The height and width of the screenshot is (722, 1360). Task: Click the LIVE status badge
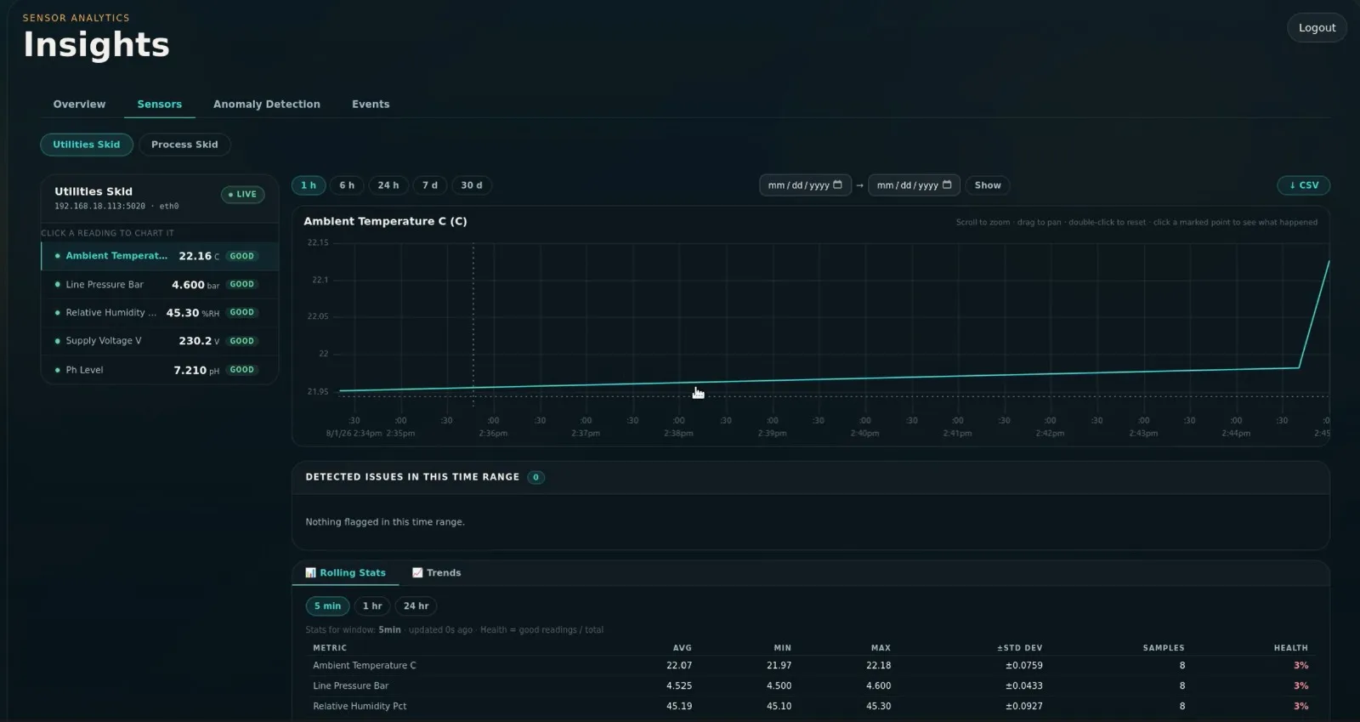click(x=243, y=195)
